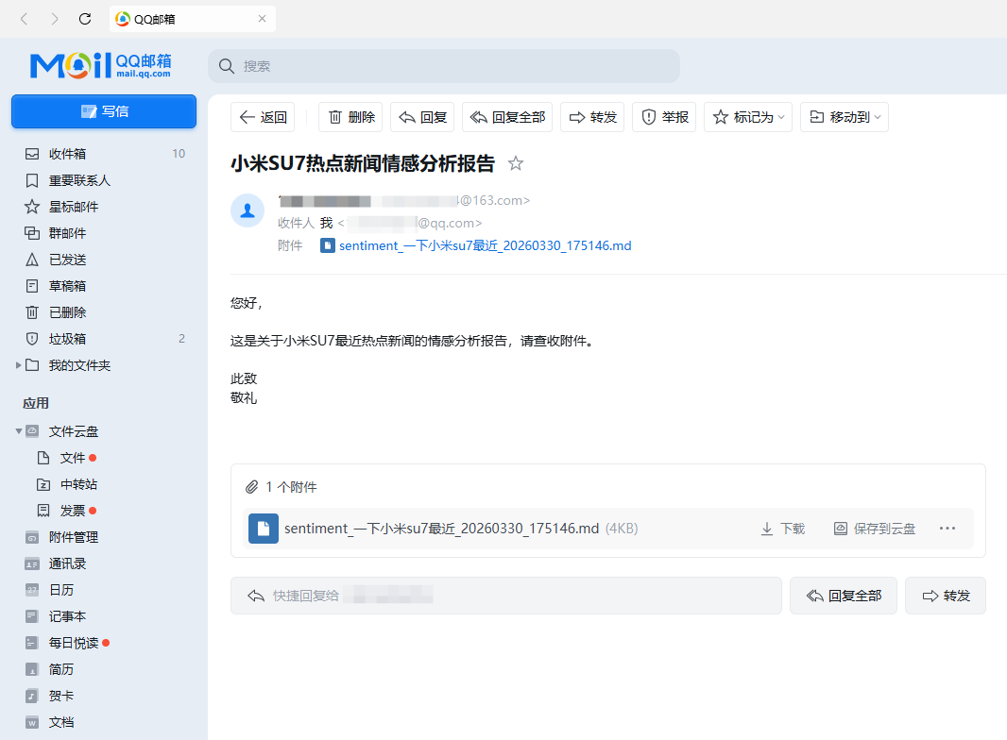The width and height of the screenshot is (1007, 740).
Task: Click 回复 reply button in toolbar
Action: point(422,117)
